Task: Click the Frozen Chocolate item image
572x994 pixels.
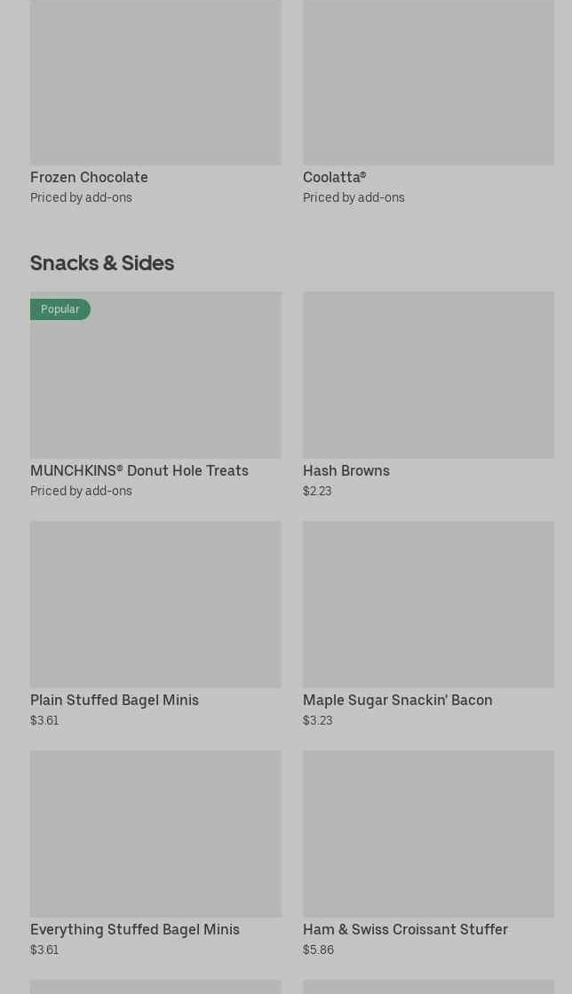Action: [x=155, y=82]
